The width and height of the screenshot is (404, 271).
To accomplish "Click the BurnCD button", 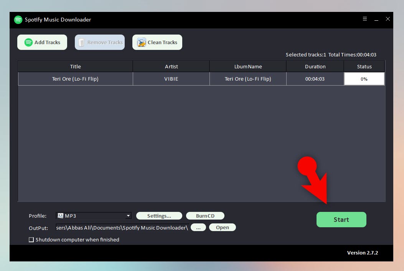I will click(205, 216).
